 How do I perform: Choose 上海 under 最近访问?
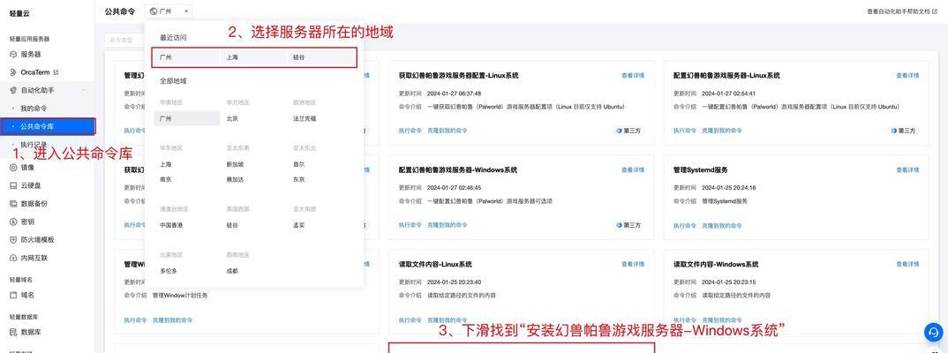(x=231, y=57)
